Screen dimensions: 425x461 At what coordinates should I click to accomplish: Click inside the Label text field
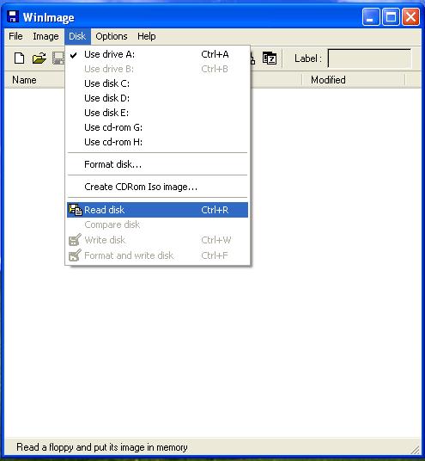[x=369, y=58]
